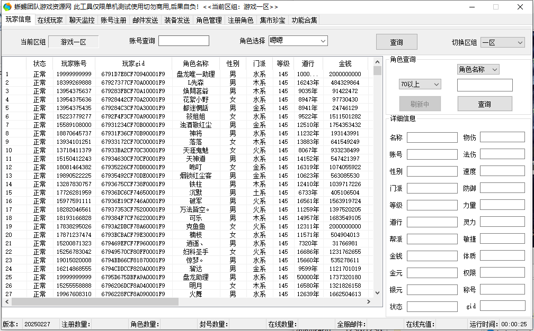Click the vertical scrollbar thumb of player table

[x=377, y=71]
